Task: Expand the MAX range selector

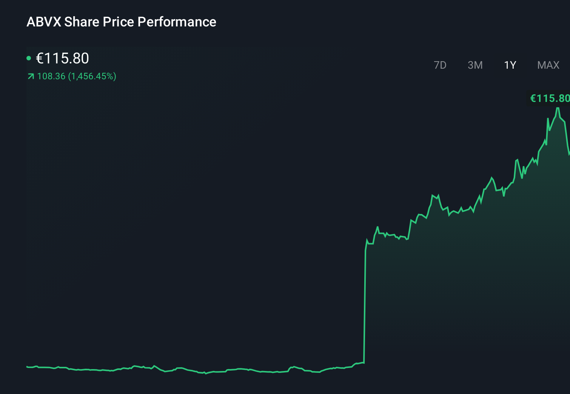Action: click(548, 65)
